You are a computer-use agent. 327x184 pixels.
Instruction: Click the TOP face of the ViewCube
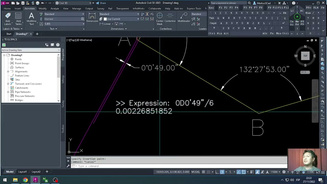tap(305, 56)
